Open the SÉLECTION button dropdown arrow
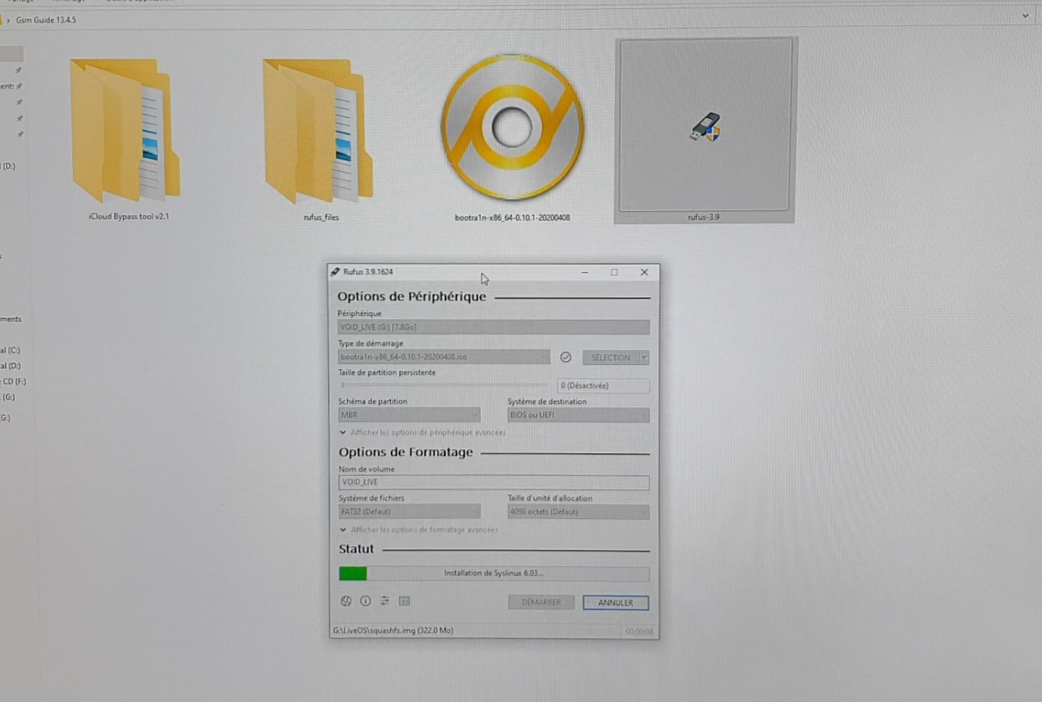 (645, 358)
